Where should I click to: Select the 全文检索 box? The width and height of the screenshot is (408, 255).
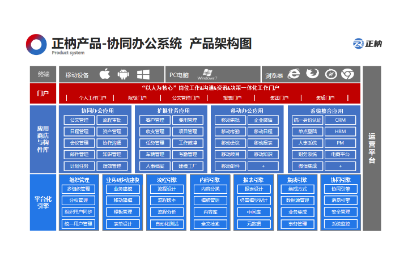[210, 224]
